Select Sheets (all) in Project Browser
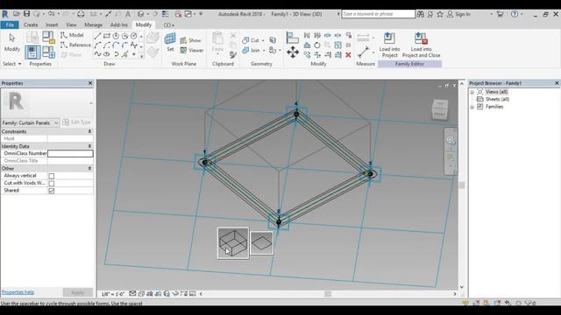Viewport: 561px width, 315px height. pyautogui.click(x=497, y=99)
